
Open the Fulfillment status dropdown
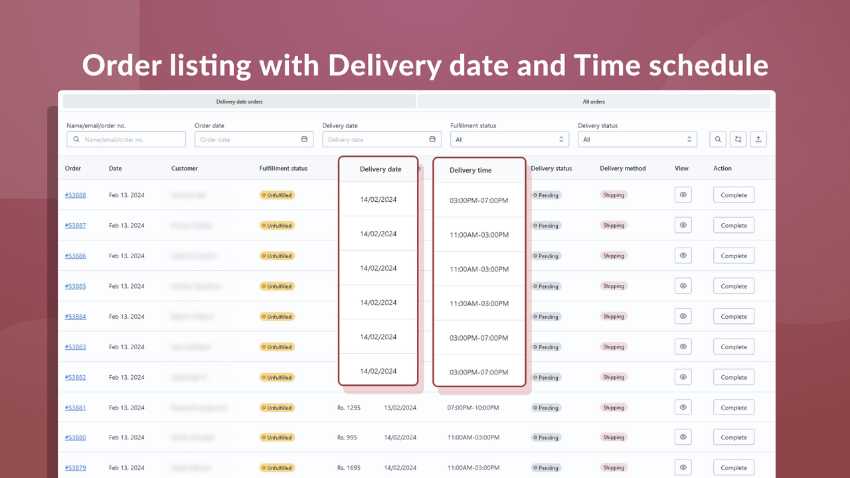click(509, 139)
